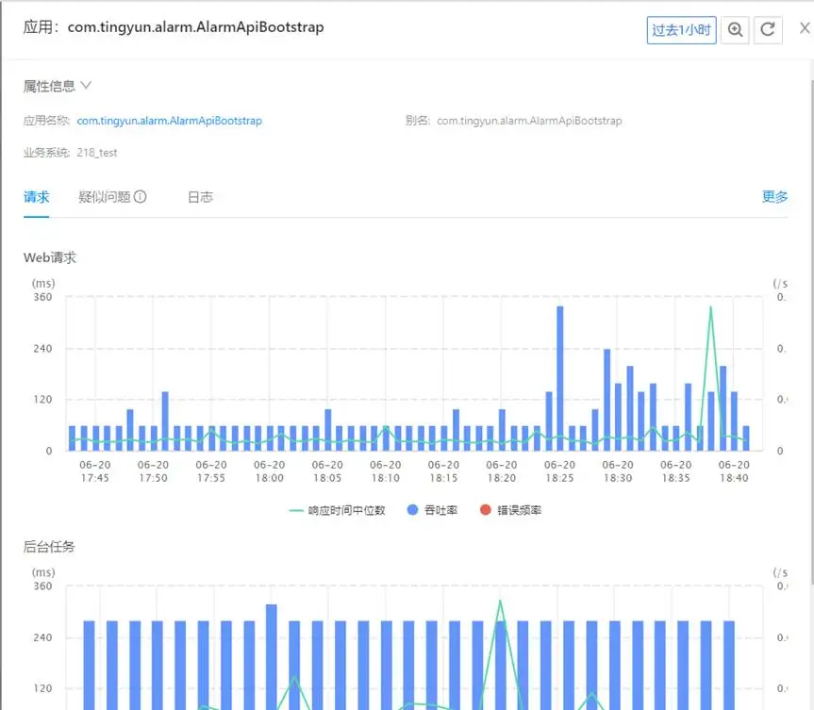Click the magnifier zoom-in icon
The image size is (814, 710).
coord(736,29)
